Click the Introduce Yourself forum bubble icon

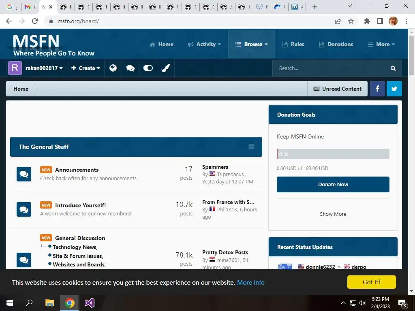(x=24, y=209)
